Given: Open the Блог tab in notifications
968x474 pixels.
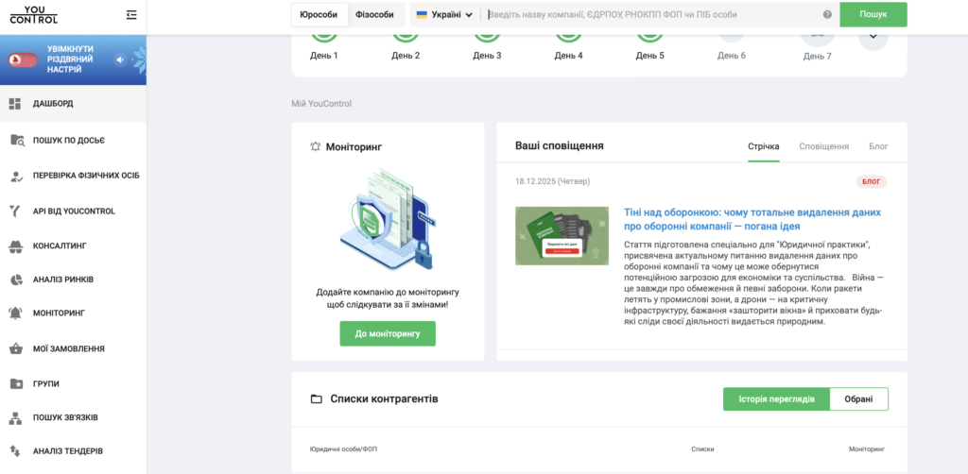Looking at the screenshot, I should [x=878, y=146].
